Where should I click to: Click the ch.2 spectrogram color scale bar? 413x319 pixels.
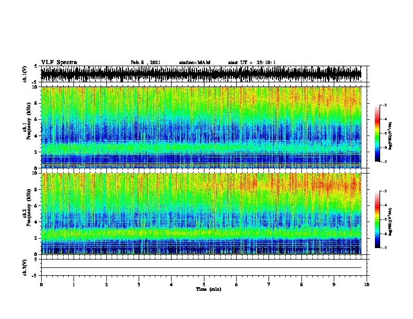(377, 219)
